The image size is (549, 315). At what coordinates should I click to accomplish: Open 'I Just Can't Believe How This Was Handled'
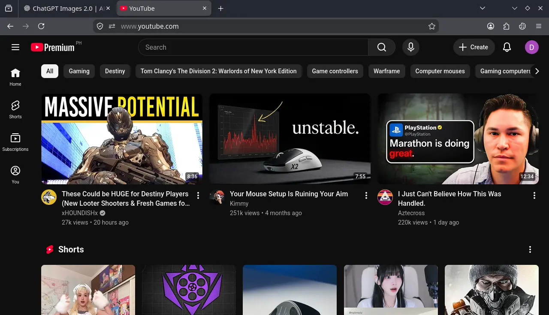449,198
